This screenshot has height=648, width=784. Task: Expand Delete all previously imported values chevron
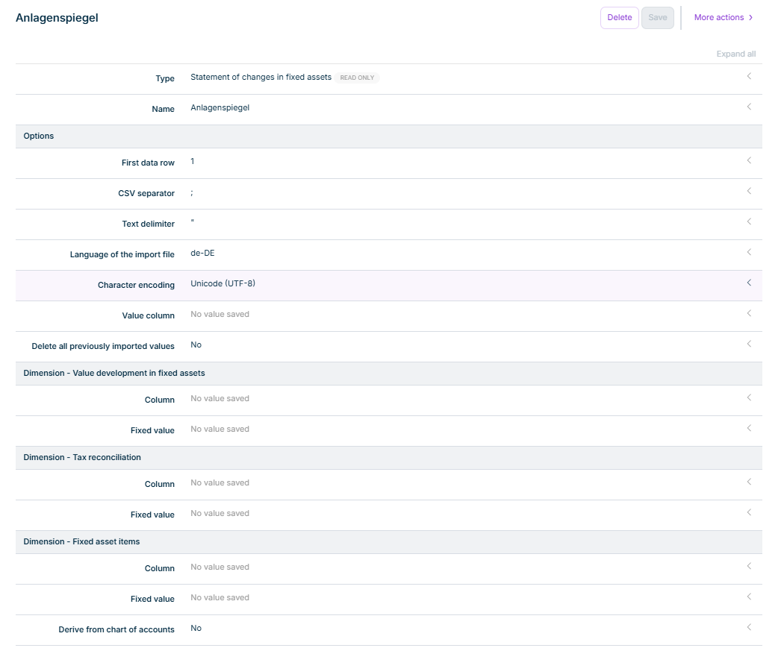(749, 344)
